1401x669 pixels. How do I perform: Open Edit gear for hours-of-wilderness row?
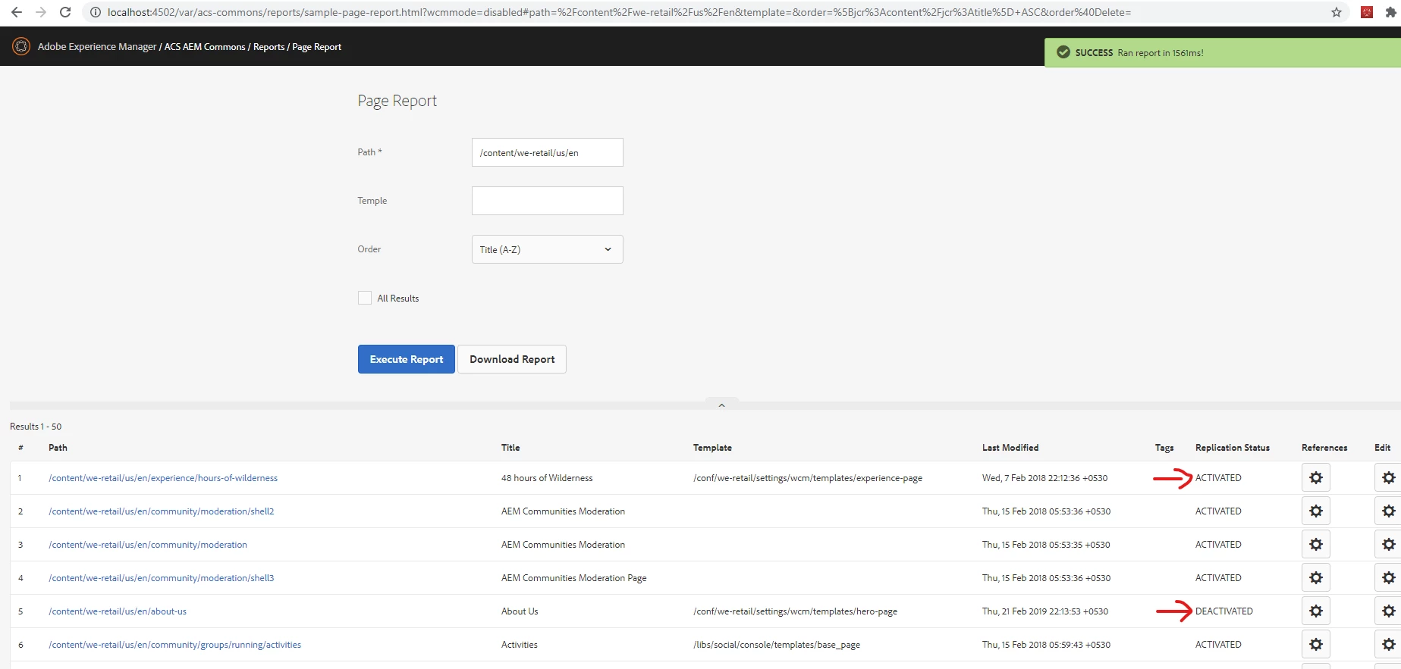pyautogui.click(x=1388, y=478)
